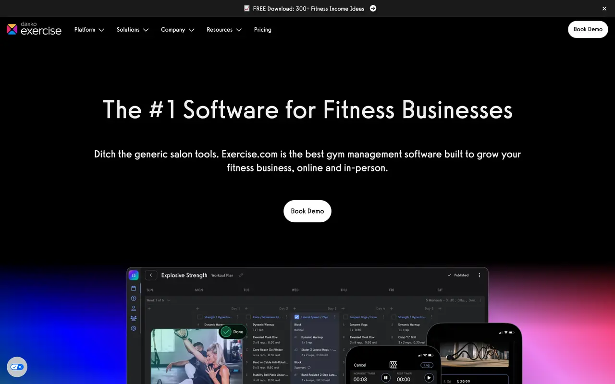Open the gear settings icon in the sidebar
The height and width of the screenshot is (384, 615).
[134, 329]
